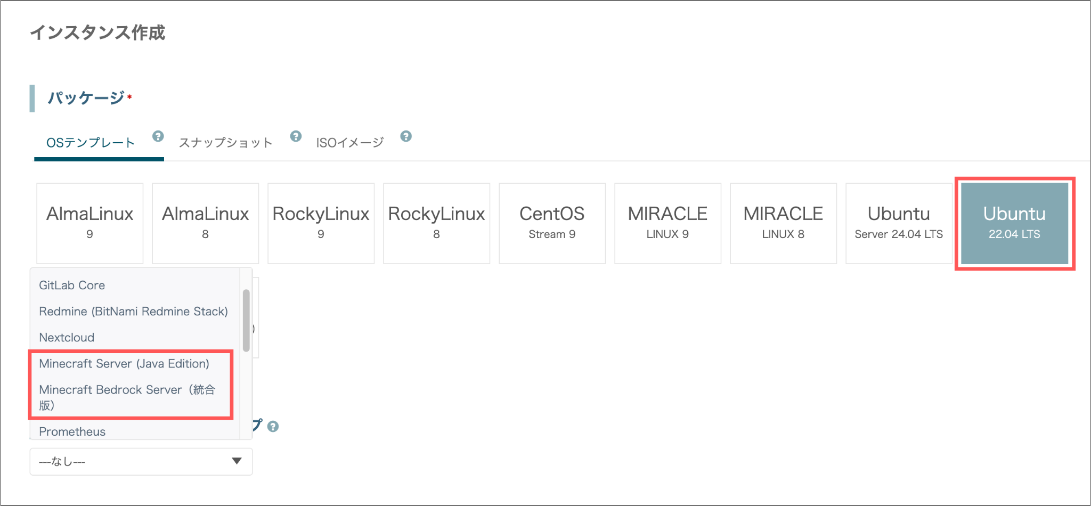This screenshot has height=506, width=1091.
Task: Choose Minecraft Bedrock Server (統合版) option
Action: point(128,397)
